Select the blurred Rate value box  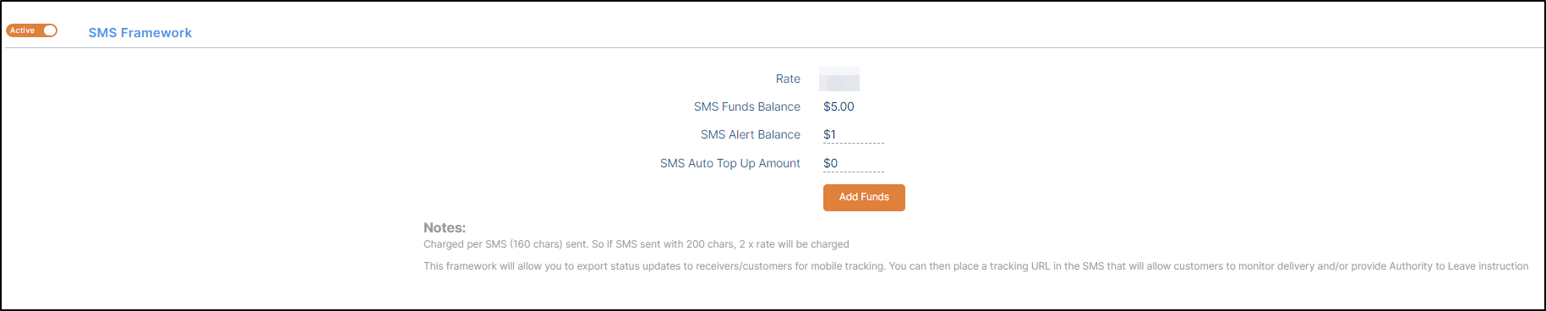click(839, 79)
